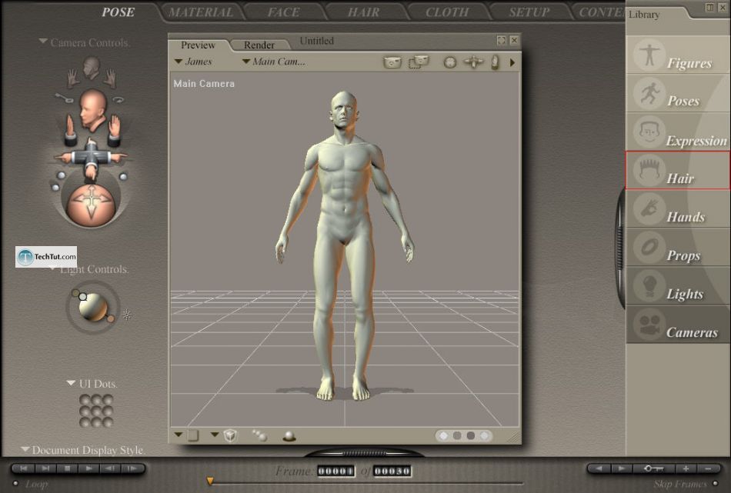Select the face camera head icon
The width and height of the screenshot is (731, 493).
(x=92, y=68)
